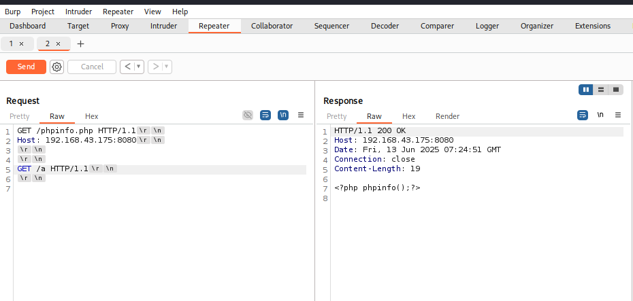
Task: Click the request Host header line
Action: (77, 140)
